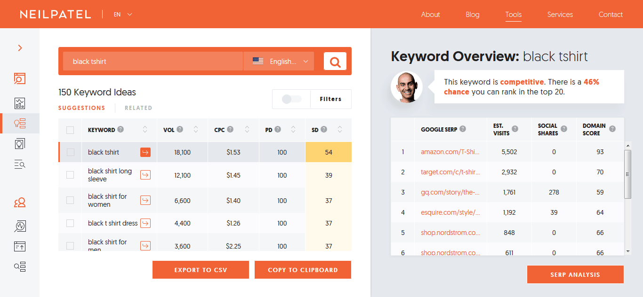This screenshot has width=643, height=297.
Task: Sort by the CPC column arrows
Action: pyautogui.click(x=247, y=130)
